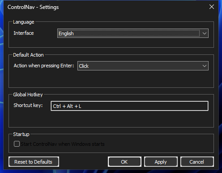Screen dimensions: 222x173
Task: Focus the Shortcut key field Ctrl + Alt + L
Action: click(x=129, y=106)
